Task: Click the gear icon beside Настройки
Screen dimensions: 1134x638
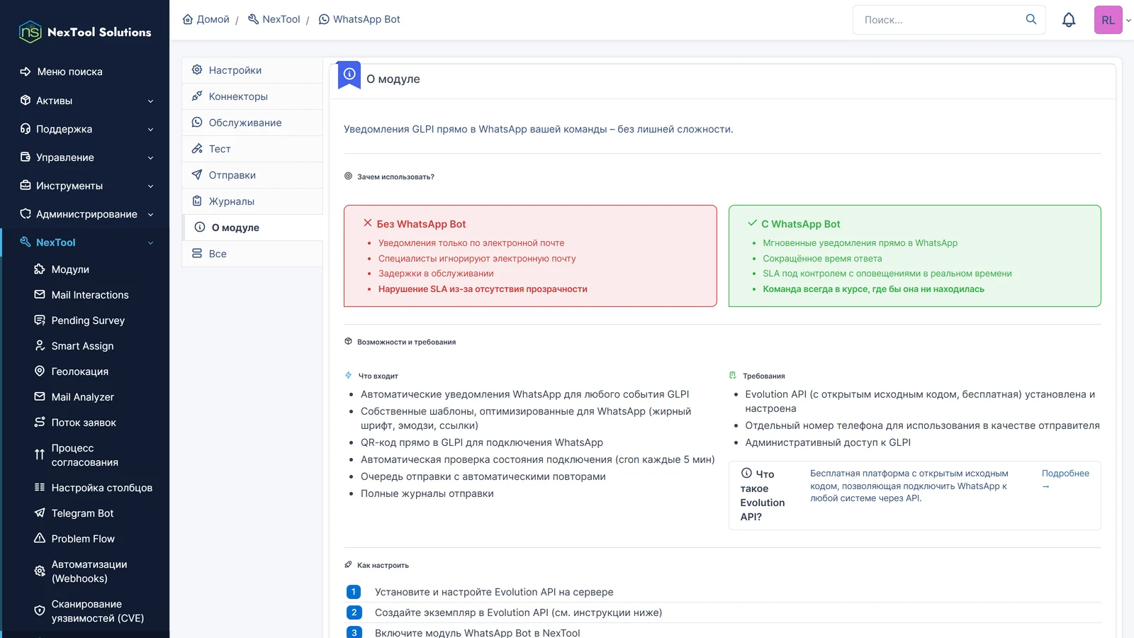Action: coord(197,69)
